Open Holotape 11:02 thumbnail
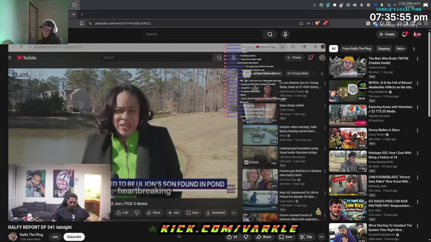Screen dimensions: 431x242 [347, 161]
